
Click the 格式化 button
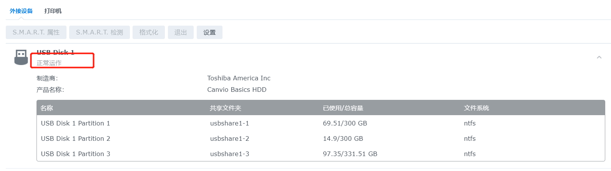(149, 33)
